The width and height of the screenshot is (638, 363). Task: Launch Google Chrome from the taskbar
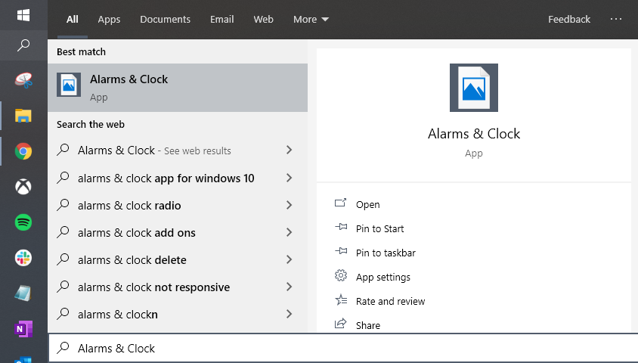point(23,151)
